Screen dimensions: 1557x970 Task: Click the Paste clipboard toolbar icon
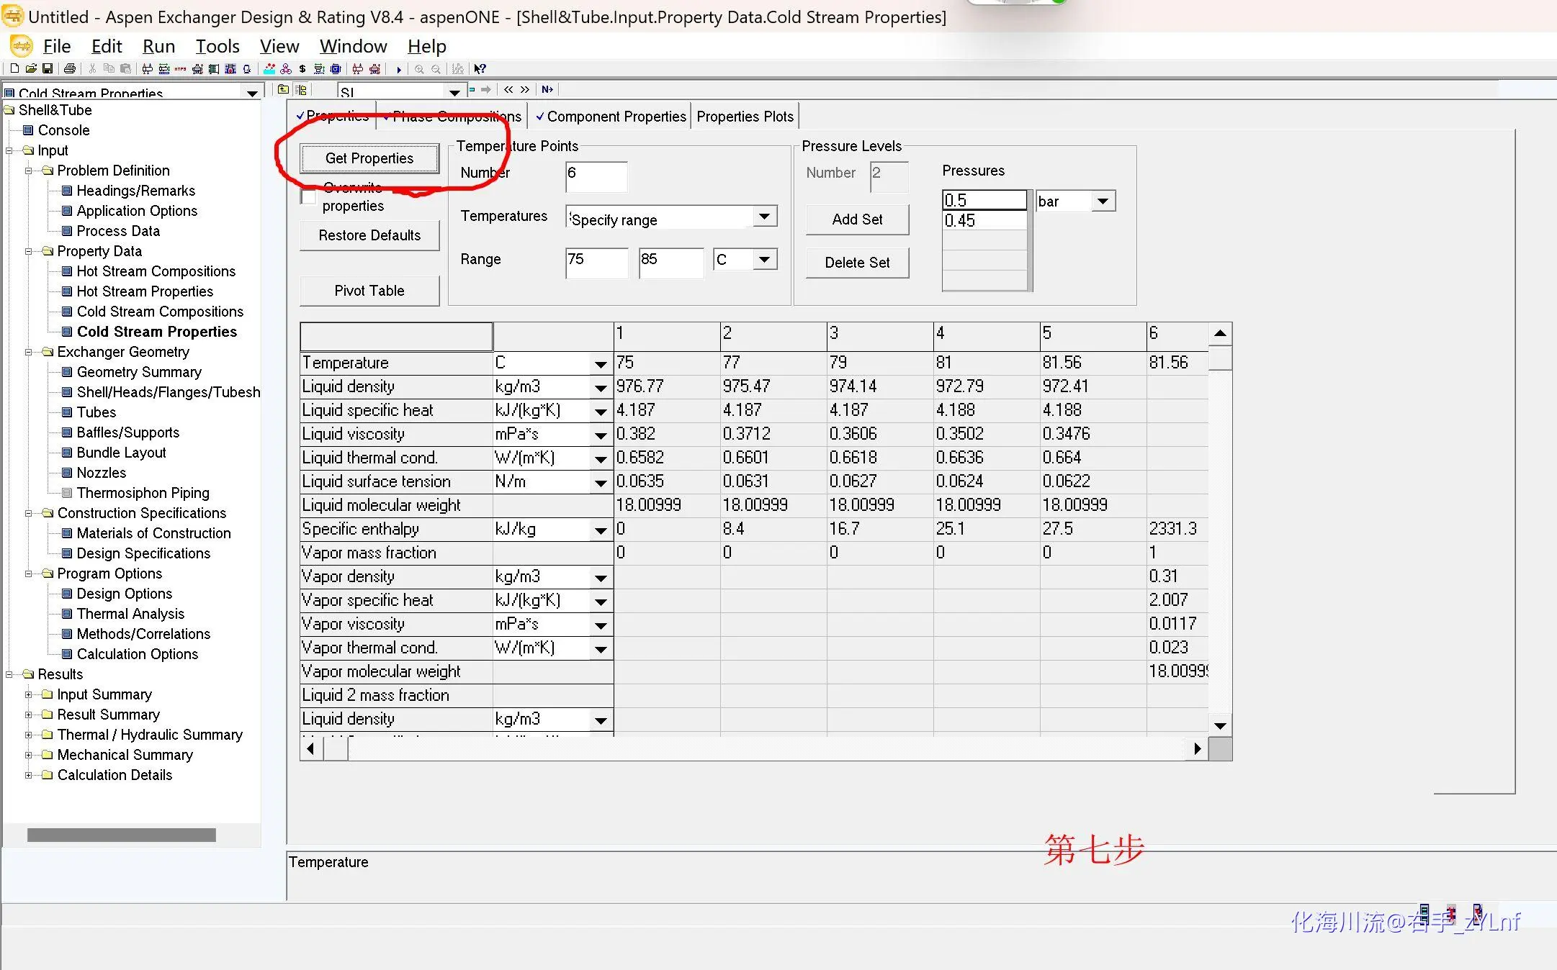tap(125, 68)
